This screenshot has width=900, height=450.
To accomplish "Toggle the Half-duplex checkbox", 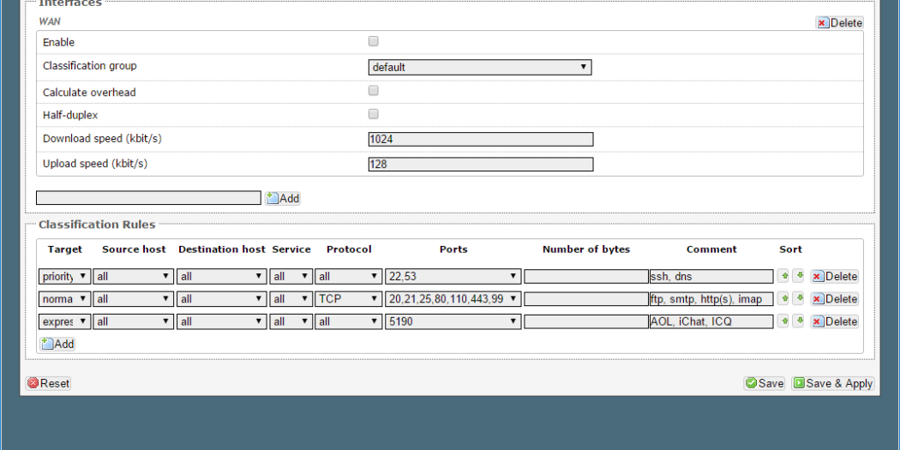I will pos(373,114).
